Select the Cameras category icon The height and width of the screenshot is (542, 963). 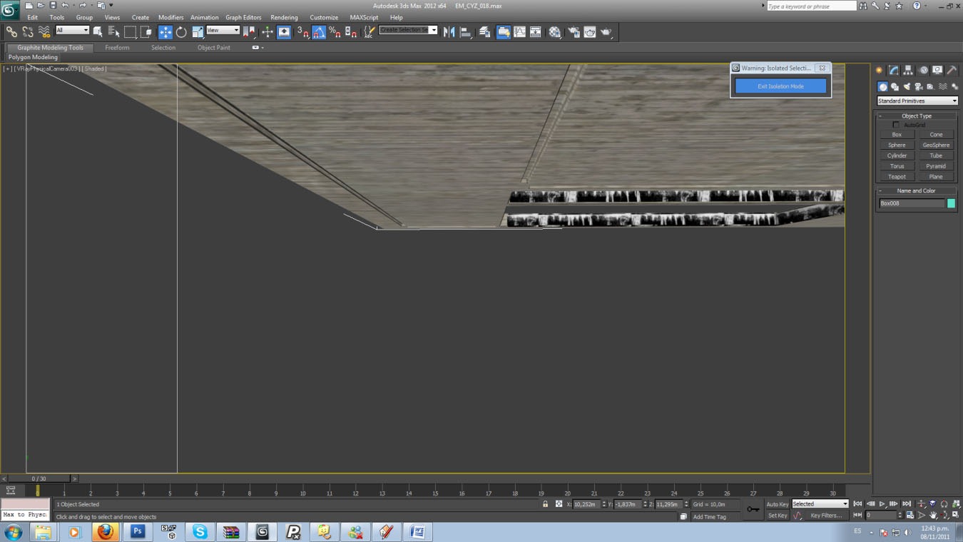tap(919, 86)
